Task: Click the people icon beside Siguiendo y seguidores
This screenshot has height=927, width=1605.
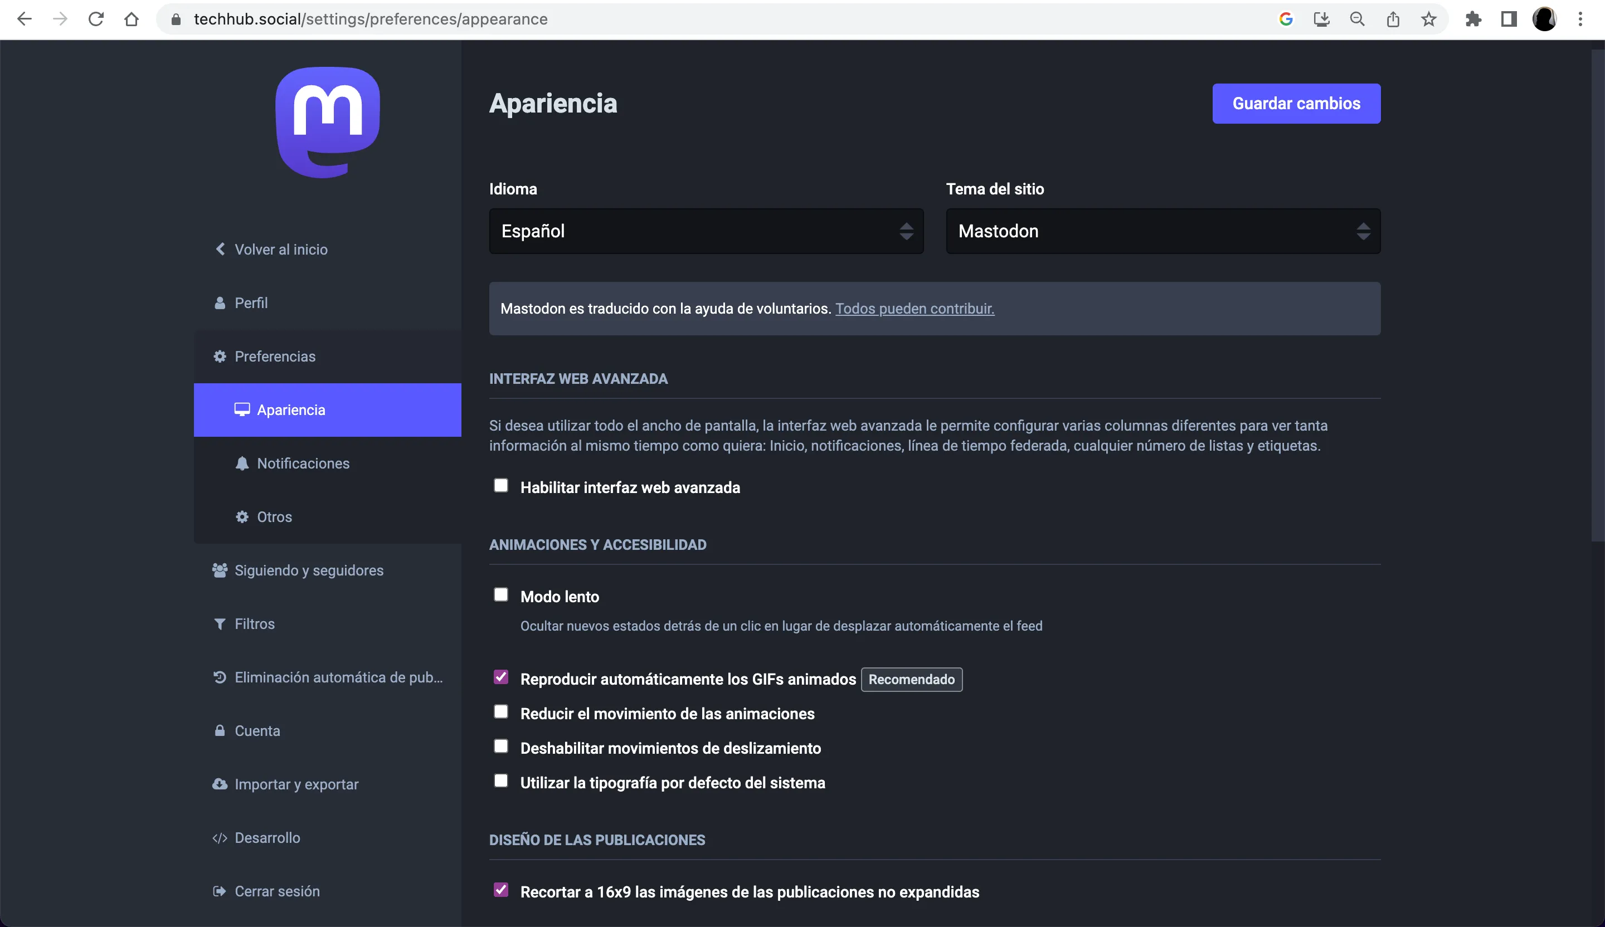Action: point(220,570)
